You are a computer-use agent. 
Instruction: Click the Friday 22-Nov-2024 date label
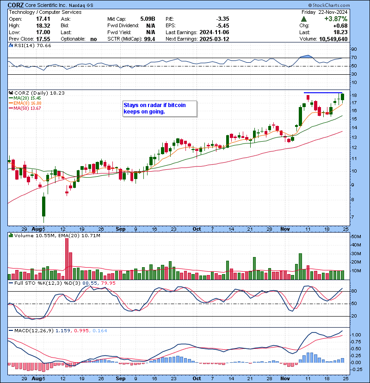click(x=325, y=12)
